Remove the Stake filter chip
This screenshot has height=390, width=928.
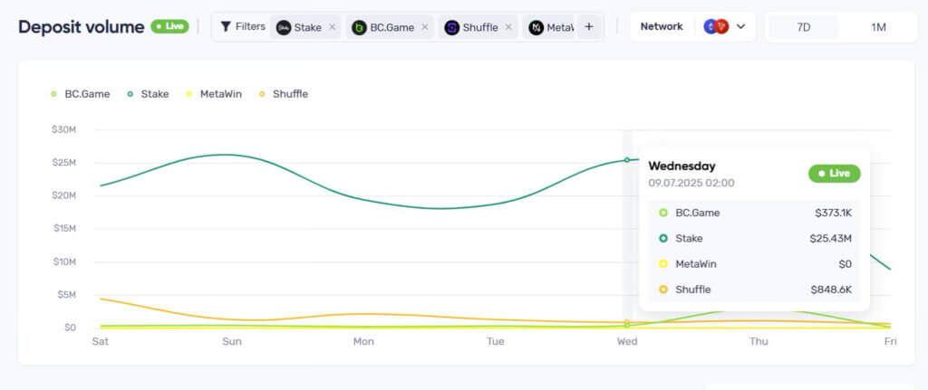[x=332, y=27]
